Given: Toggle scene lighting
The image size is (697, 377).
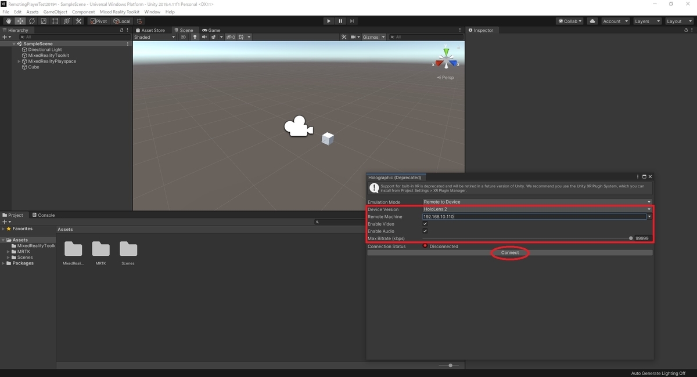Looking at the screenshot, I should pos(195,37).
